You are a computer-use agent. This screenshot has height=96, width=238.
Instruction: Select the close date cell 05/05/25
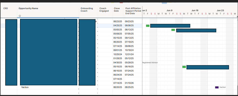[x=118, y=30]
